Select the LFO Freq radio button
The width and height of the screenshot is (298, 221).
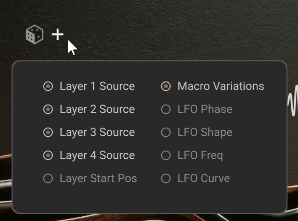coord(166,155)
